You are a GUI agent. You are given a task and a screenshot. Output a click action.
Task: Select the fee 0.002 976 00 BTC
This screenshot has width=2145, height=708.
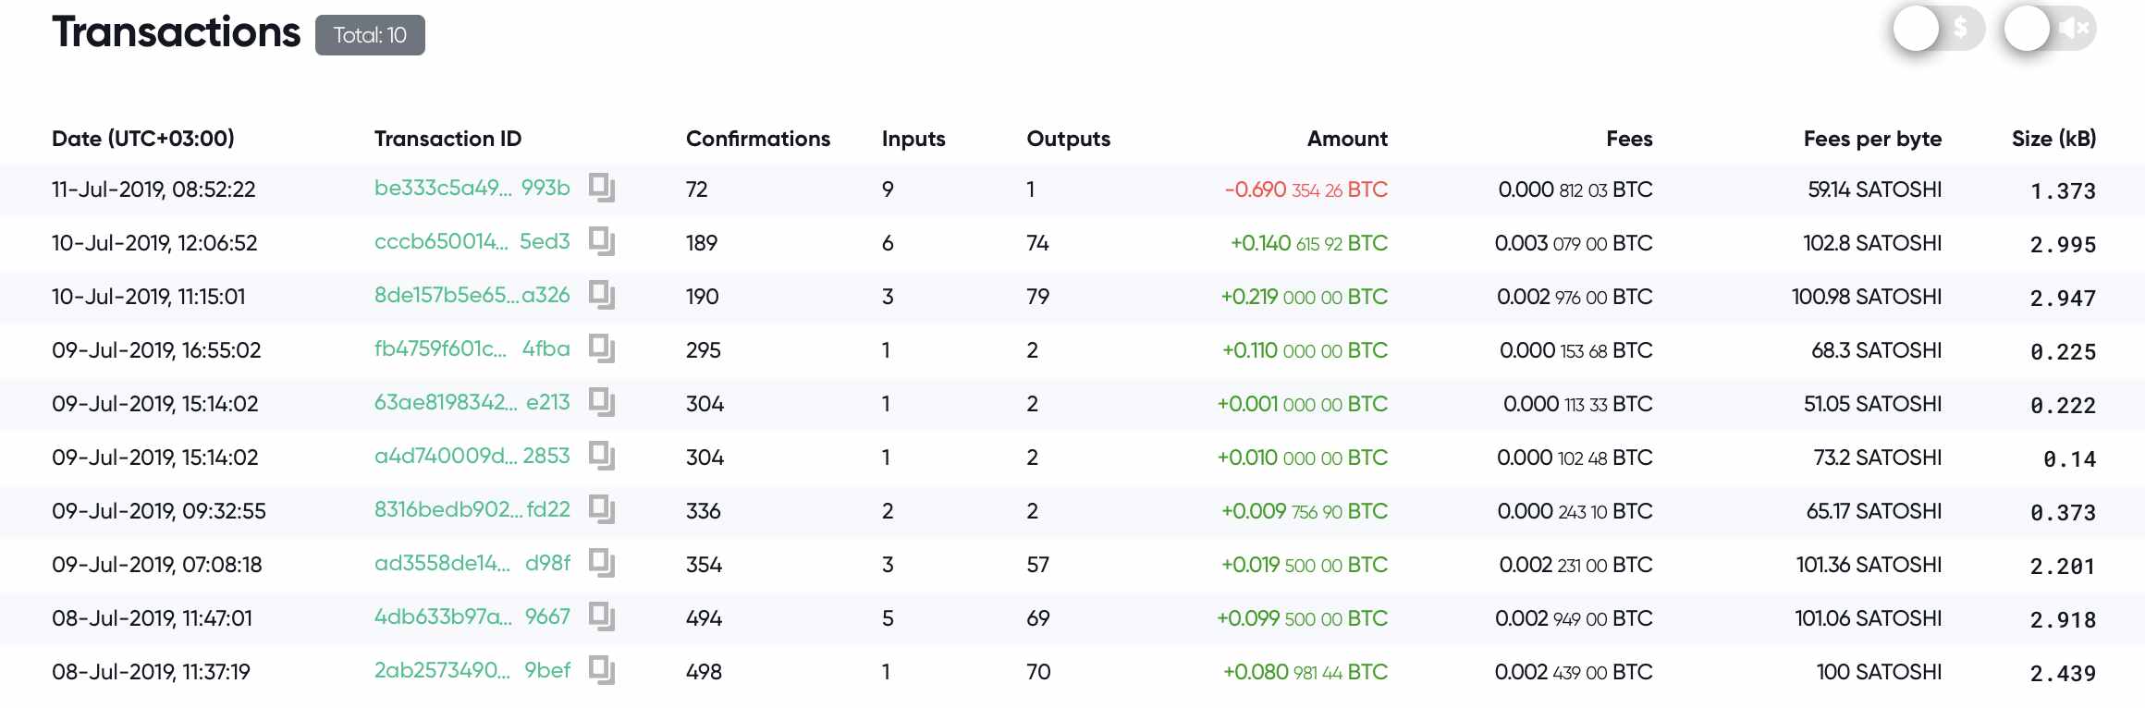tap(1575, 297)
